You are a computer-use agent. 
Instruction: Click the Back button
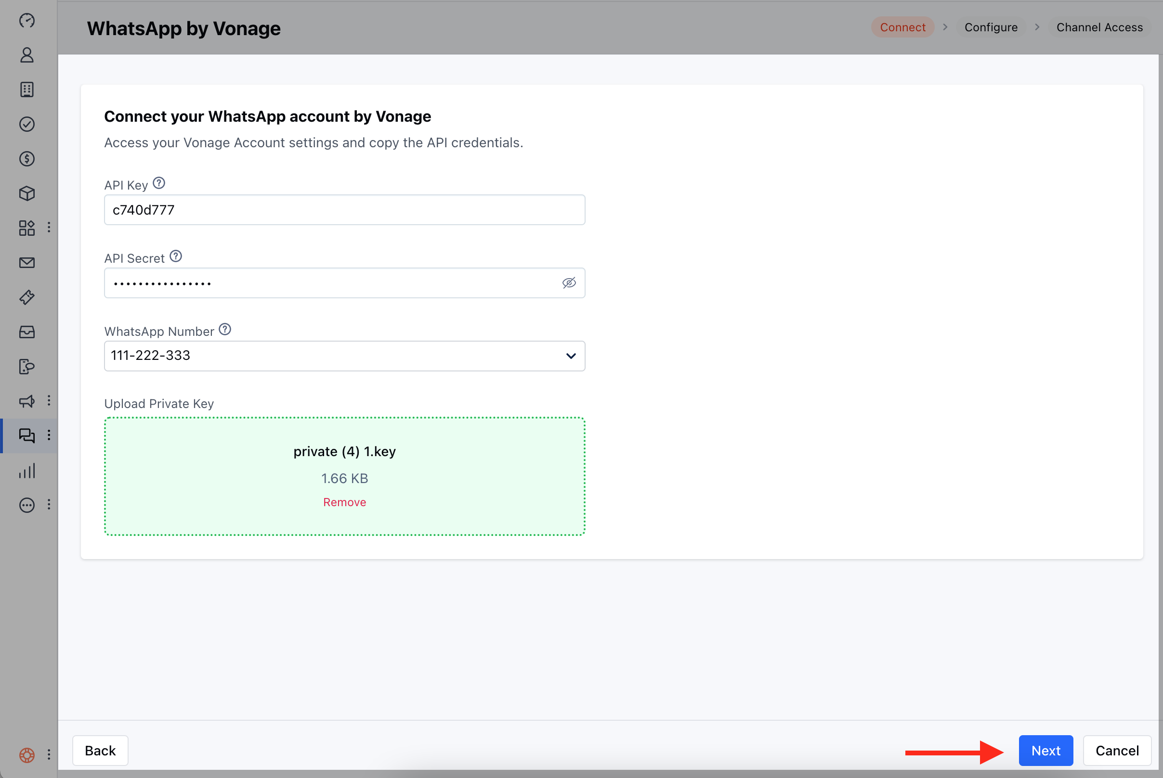coord(100,751)
